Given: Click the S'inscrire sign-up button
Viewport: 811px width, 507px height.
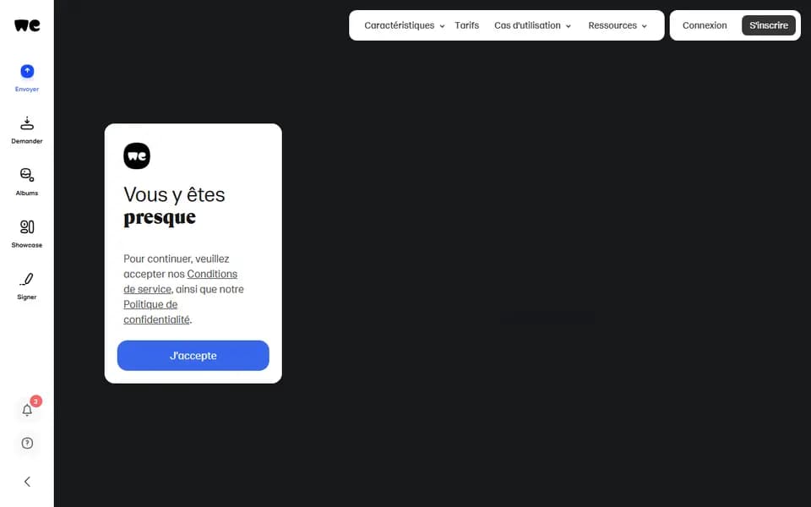Looking at the screenshot, I should click(769, 25).
